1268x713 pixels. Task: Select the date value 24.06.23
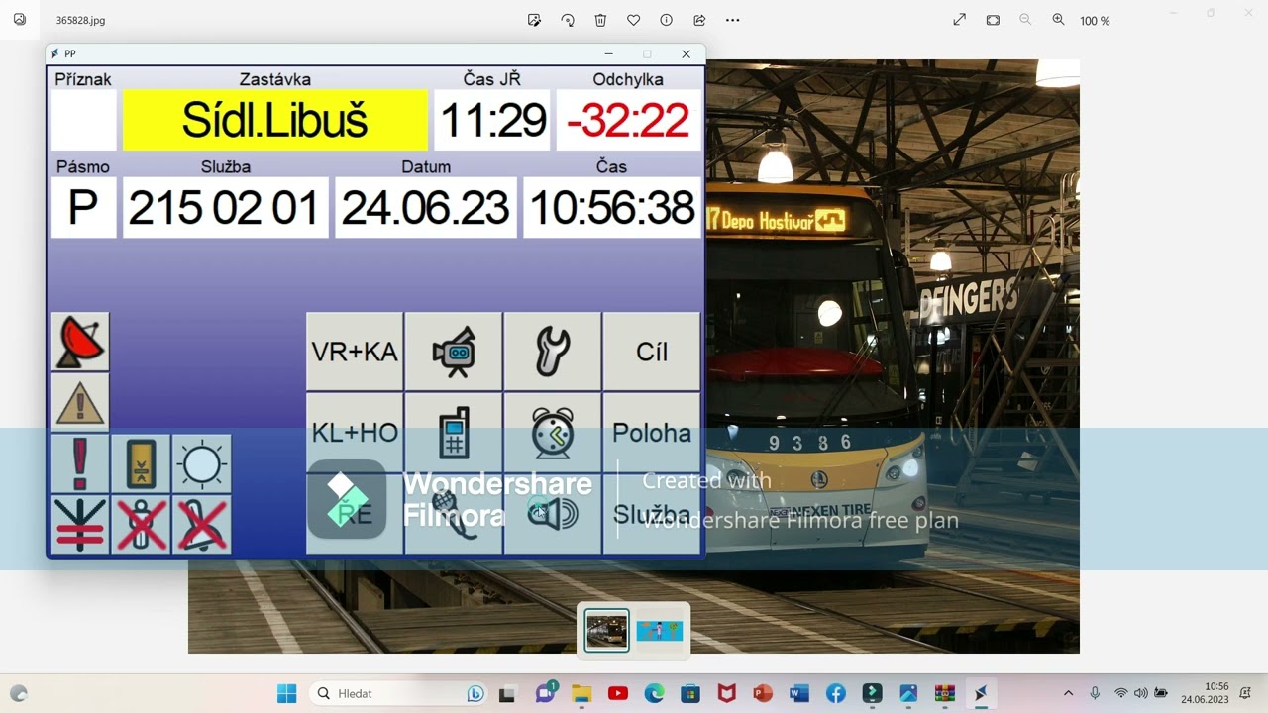tap(426, 208)
